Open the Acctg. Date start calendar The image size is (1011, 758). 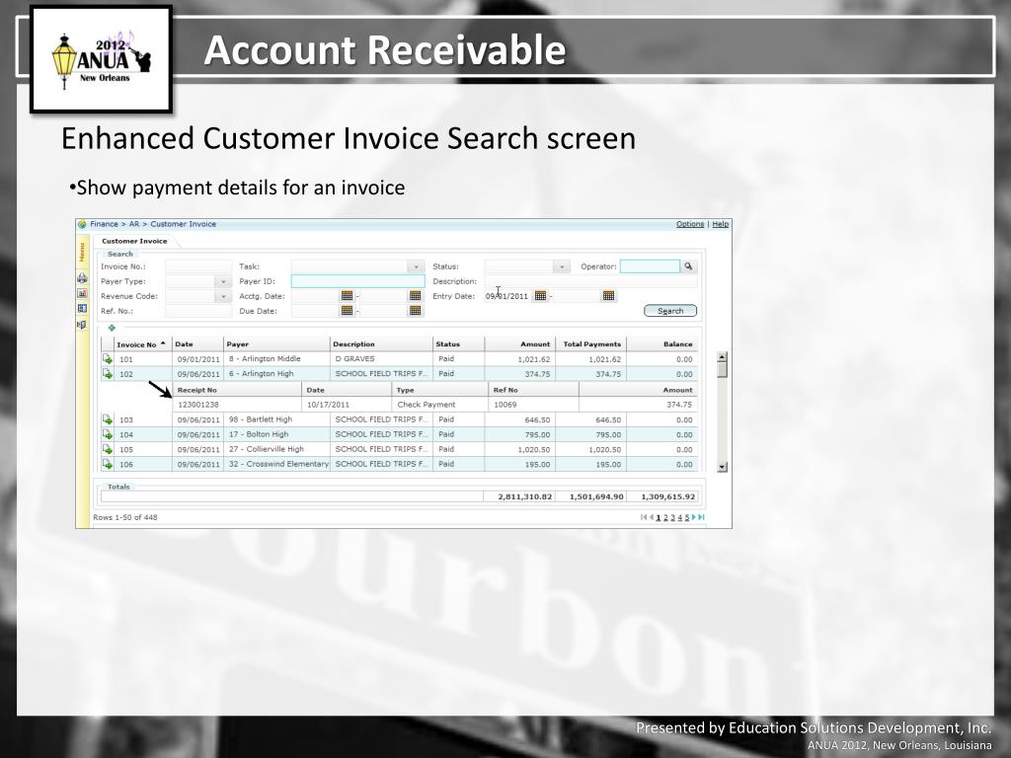click(347, 296)
